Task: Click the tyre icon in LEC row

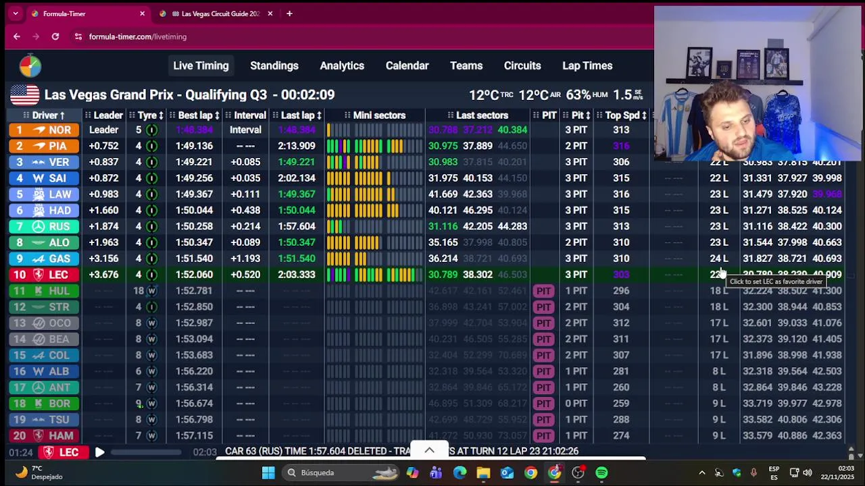Action: coord(151,274)
